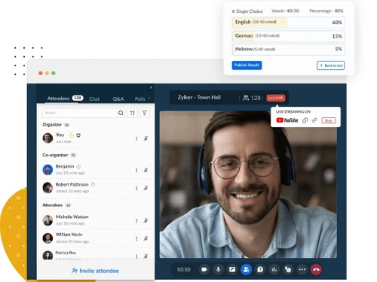377x282 pixels.
Task: Click Michelle Watson's avatar
Action: 48,220
